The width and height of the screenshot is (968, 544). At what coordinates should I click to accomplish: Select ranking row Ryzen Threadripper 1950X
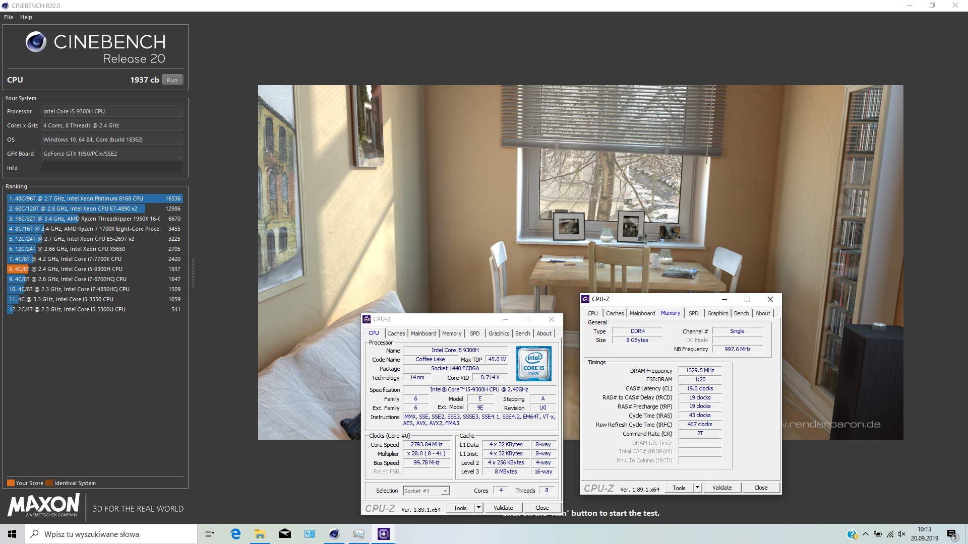point(95,219)
